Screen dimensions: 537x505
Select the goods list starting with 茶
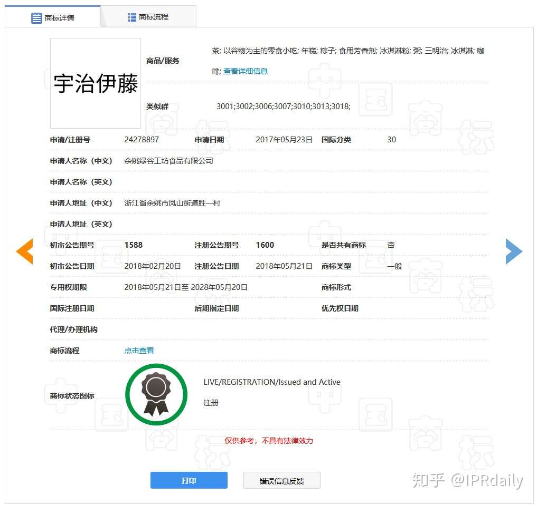348,61
